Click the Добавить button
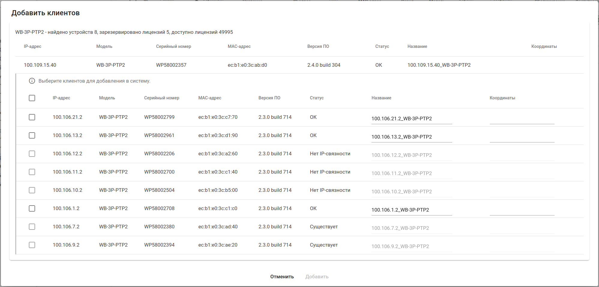 point(317,277)
